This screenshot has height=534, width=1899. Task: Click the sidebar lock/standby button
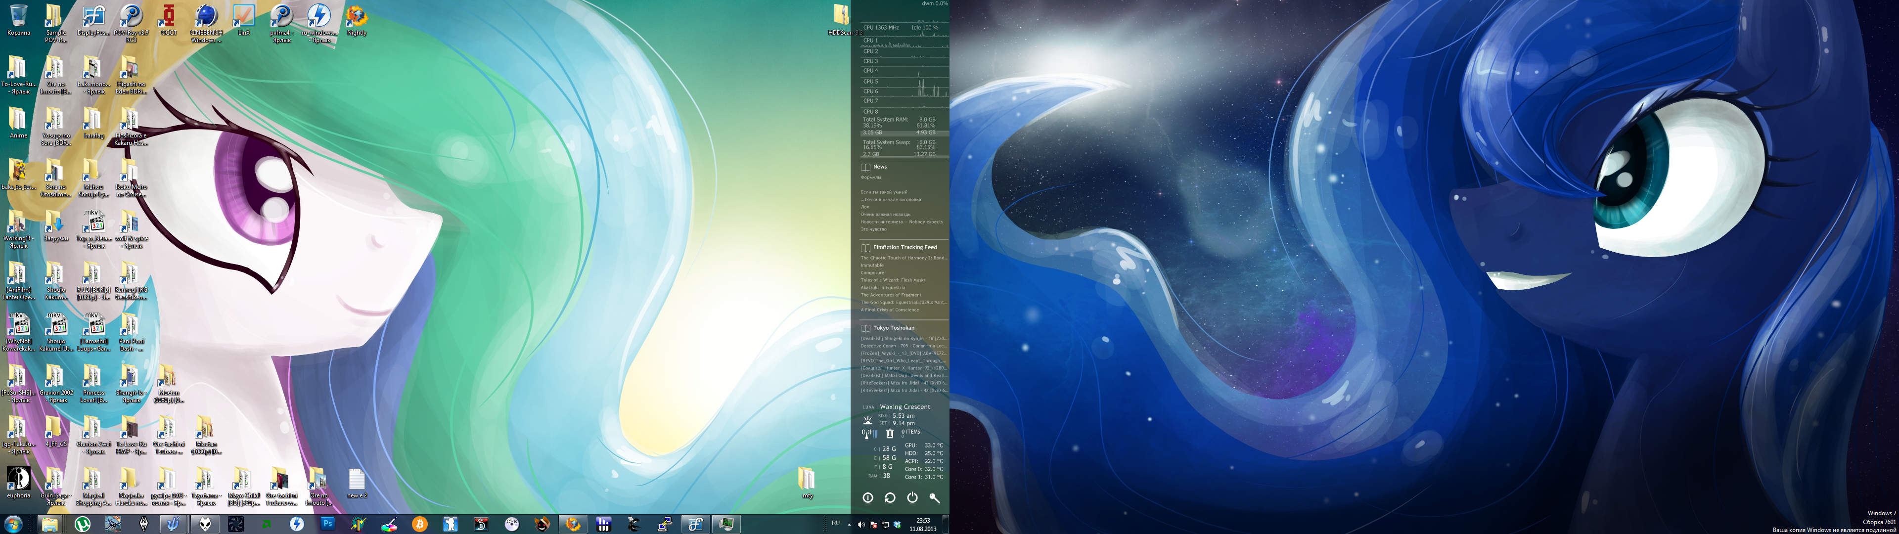coord(868,498)
